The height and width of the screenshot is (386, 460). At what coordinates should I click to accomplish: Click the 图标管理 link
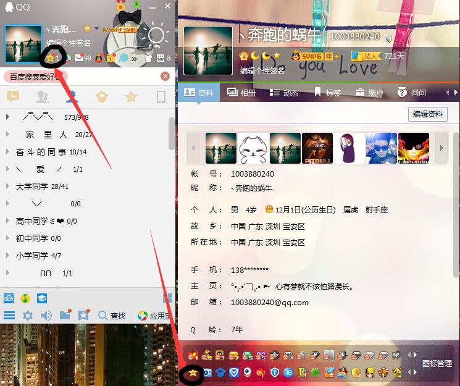coord(437,363)
